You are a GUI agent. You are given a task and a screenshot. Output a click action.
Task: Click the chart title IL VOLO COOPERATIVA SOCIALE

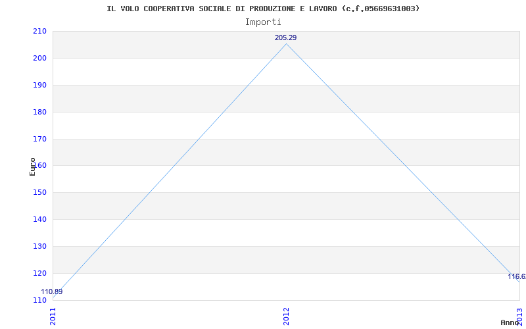click(263, 9)
